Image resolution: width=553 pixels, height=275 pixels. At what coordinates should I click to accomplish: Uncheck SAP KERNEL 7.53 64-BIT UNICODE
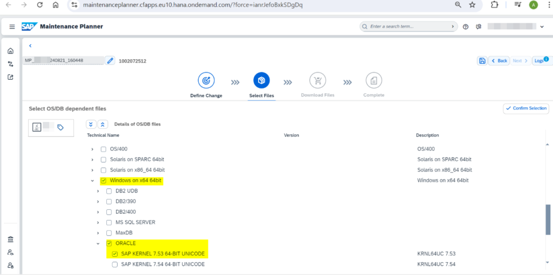114,254
